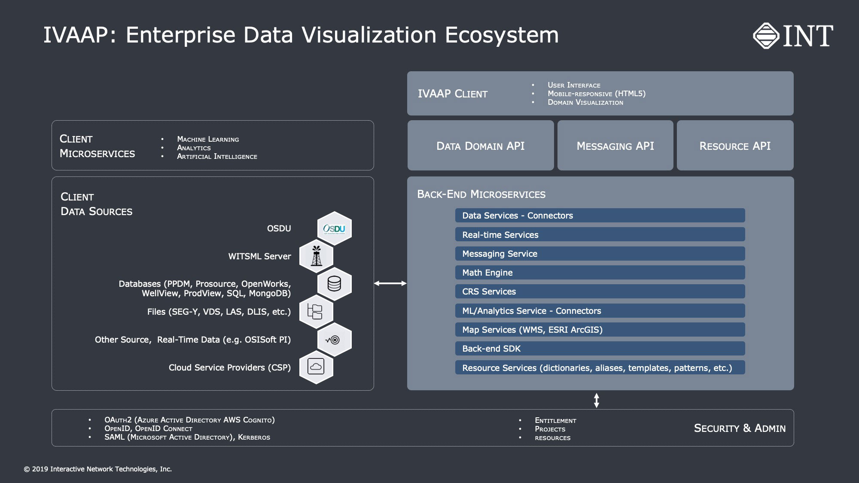859x483 pixels.
Task: Select the Artificial Intelligence bullet
Action: (x=217, y=156)
